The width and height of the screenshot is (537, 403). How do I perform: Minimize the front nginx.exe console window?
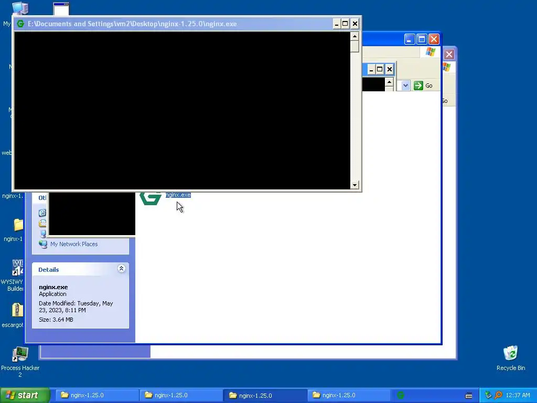[x=336, y=24]
